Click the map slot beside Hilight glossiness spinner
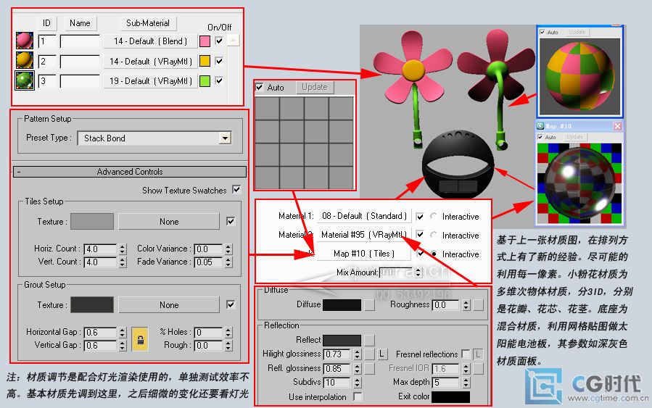Viewport: 652px width, 408px height. tap(370, 354)
